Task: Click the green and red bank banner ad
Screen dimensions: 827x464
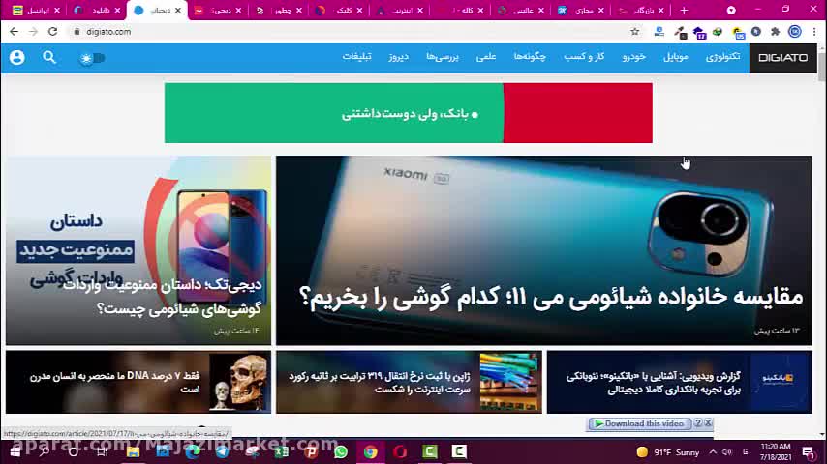Action: click(408, 113)
